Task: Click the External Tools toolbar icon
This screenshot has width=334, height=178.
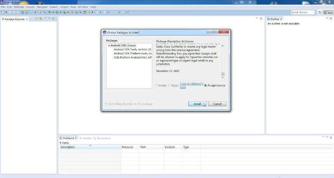Action: (x=64, y=13)
